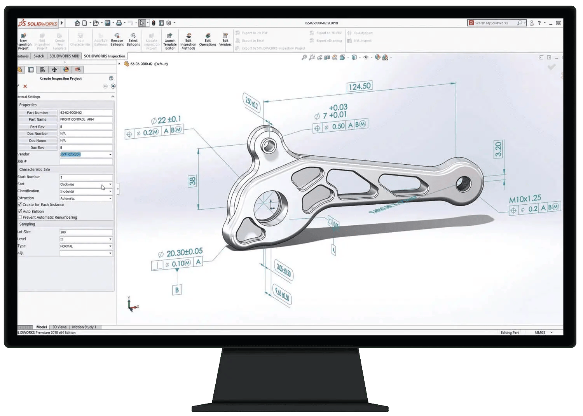Open the Extraction dropdown showing Automatic

click(x=110, y=198)
